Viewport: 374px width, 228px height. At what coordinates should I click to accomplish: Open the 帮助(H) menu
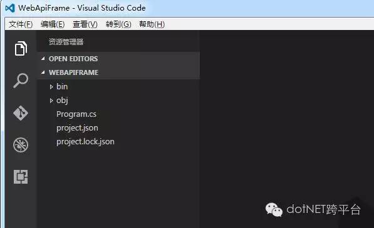[152, 24]
